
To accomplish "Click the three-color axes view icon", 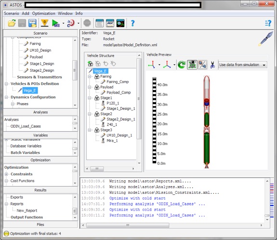I will click(x=167, y=65).
